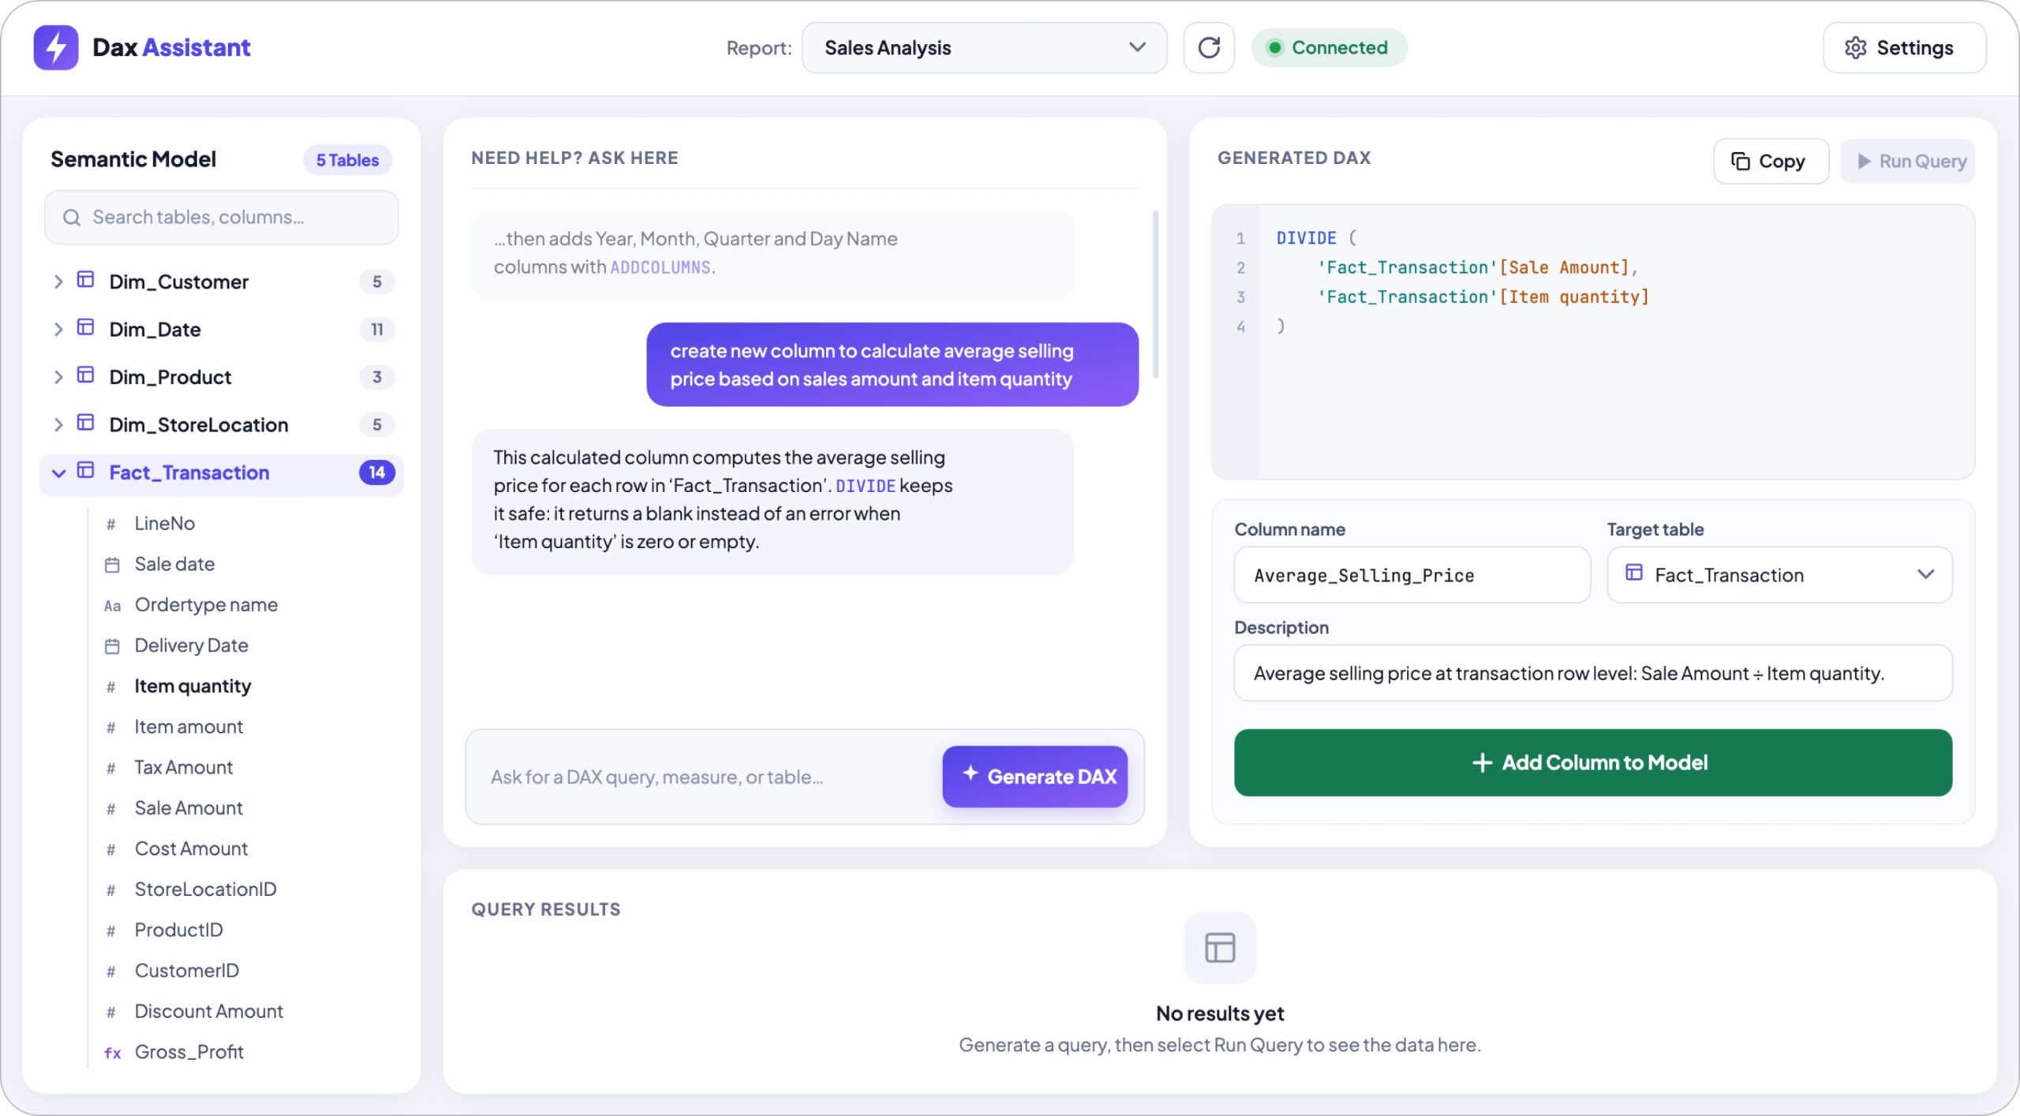Select the Dim_StoreLocation table row
This screenshot has height=1116, width=2020.
[x=221, y=424]
